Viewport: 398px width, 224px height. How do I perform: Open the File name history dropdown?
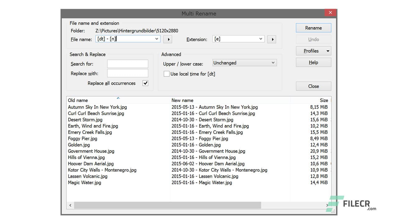pos(157,39)
